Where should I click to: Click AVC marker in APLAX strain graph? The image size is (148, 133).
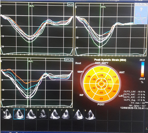coord(31,61)
